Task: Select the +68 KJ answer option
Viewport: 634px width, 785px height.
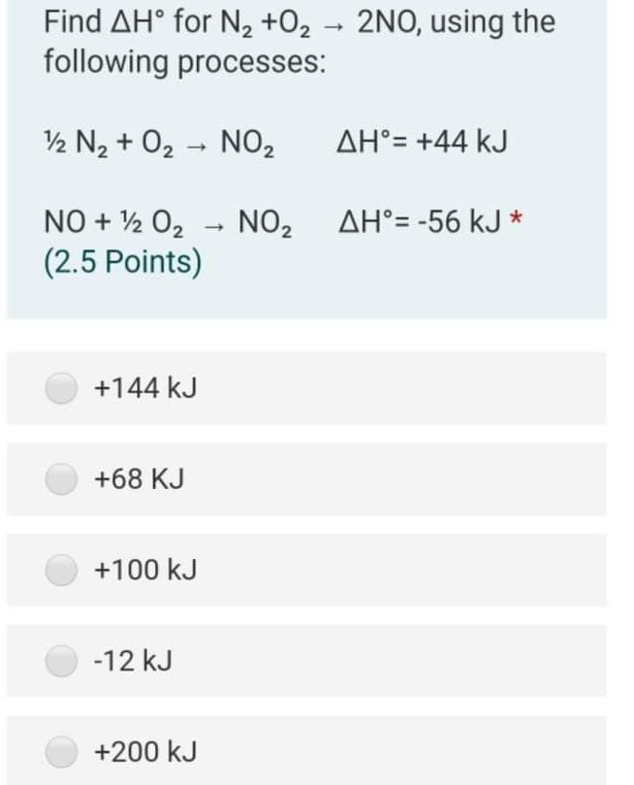Action: [317, 478]
